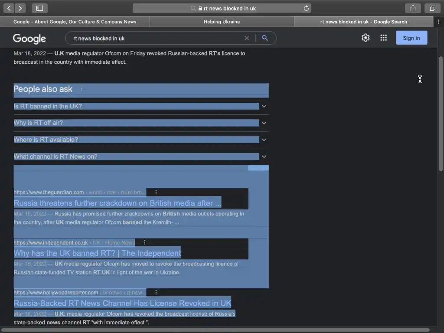The width and height of the screenshot is (444, 333).
Task: Click the theguardian.com URL breadcrumb
Action: pyautogui.click(x=80, y=192)
